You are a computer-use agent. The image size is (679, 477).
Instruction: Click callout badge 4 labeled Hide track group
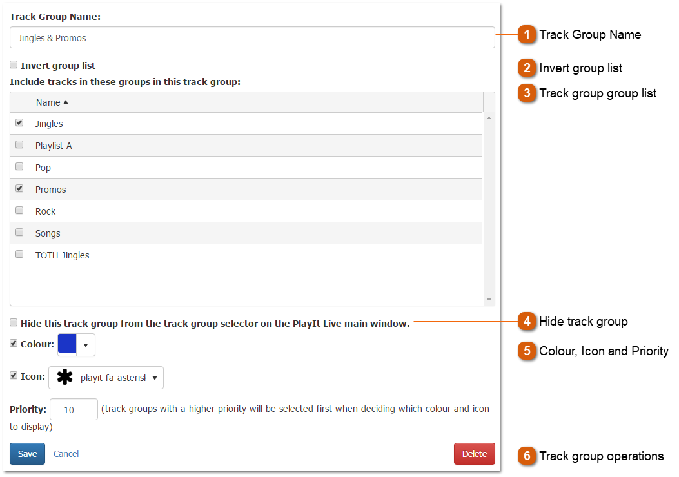click(x=527, y=322)
